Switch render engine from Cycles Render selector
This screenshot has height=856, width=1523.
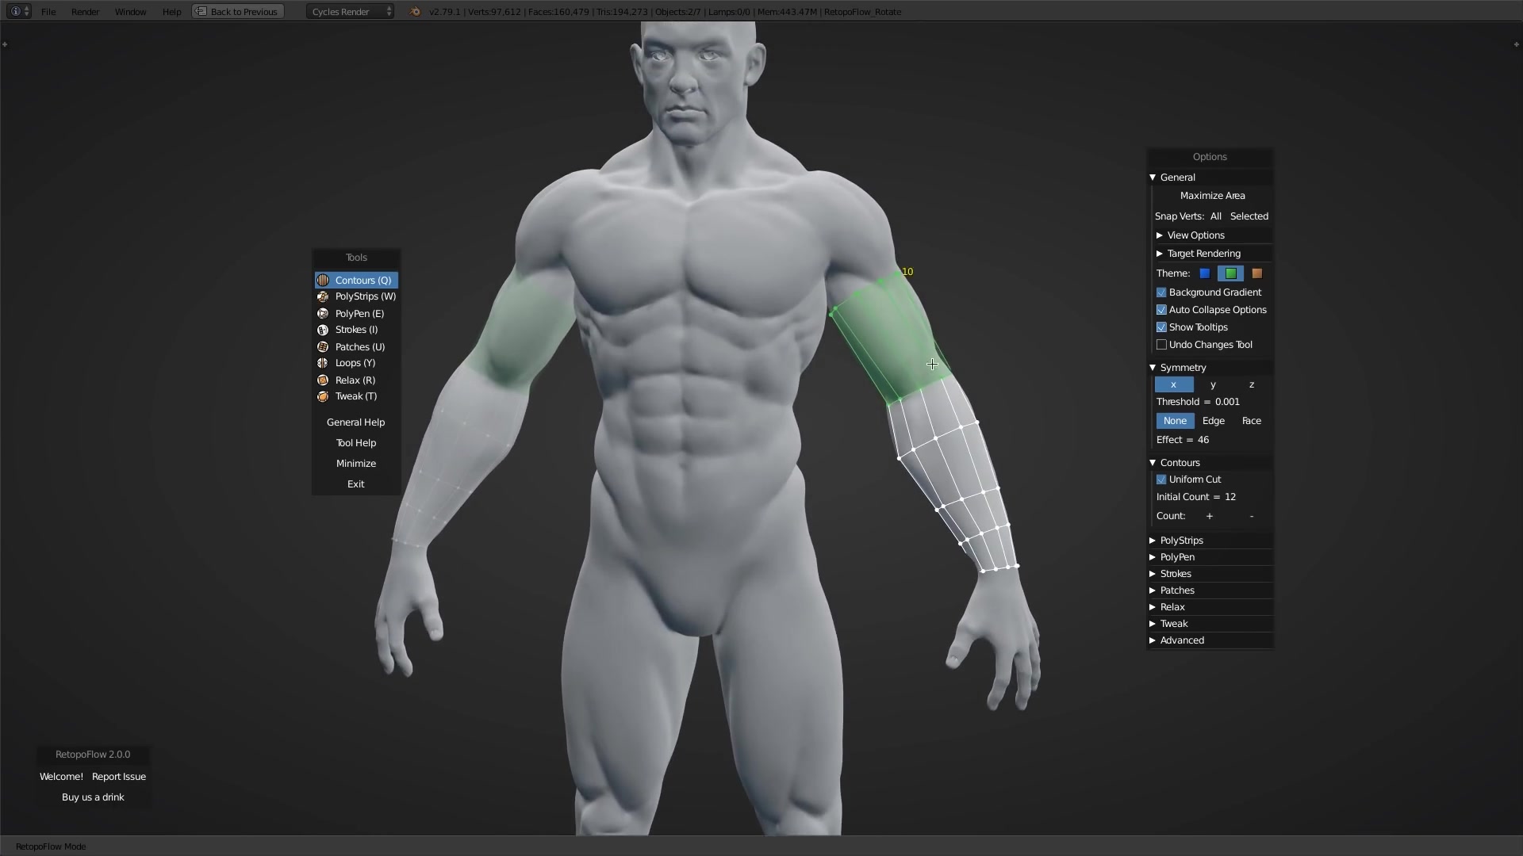tap(343, 11)
